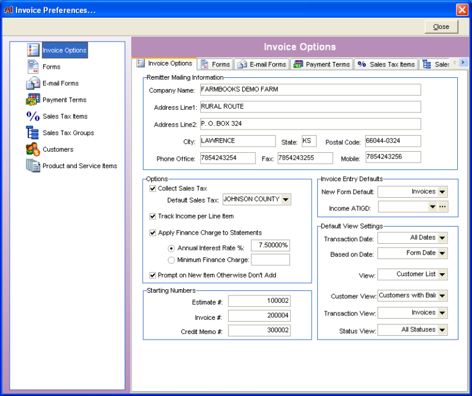
Task: Click the Close button
Action: (441, 27)
